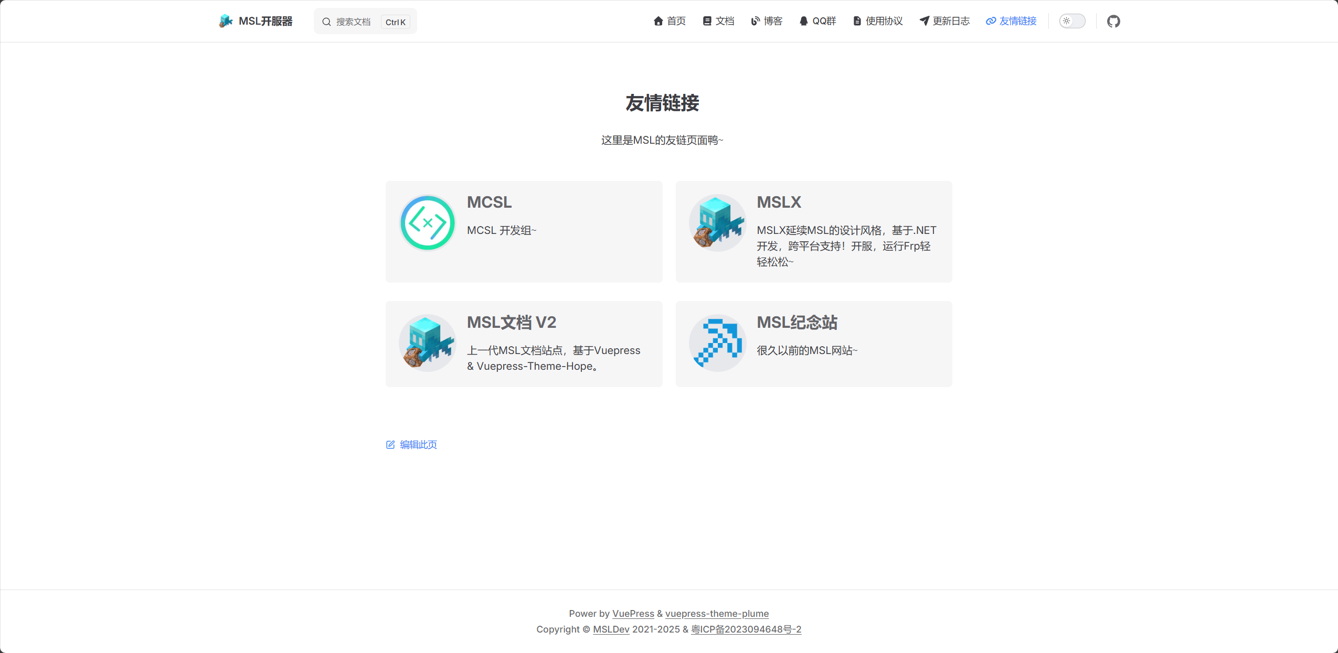
Task: Open the 文档 nav item
Action: click(719, 21)
